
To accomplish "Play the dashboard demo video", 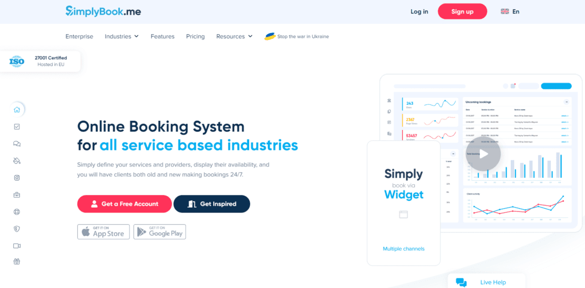I will (x=483, y=153).
